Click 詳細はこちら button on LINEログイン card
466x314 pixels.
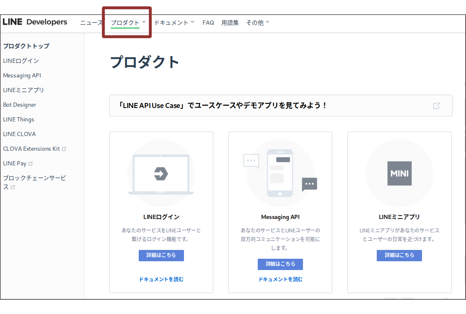coord(161,255)
